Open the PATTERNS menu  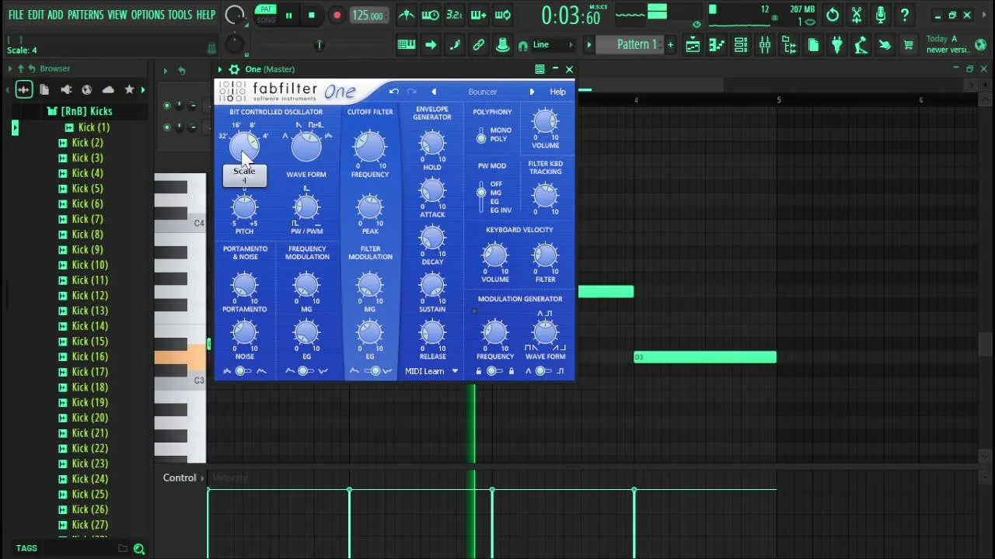tap(86, 15)
